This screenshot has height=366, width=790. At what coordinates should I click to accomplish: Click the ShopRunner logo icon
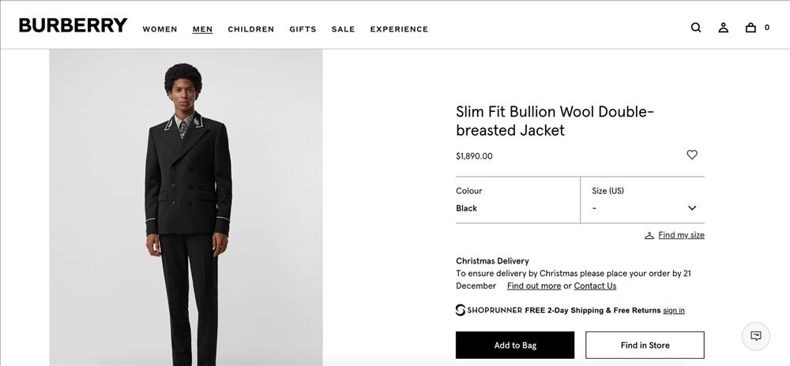click(461, 310)
